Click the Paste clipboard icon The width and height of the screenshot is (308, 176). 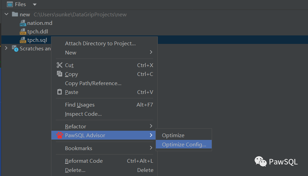click(60, 92)
